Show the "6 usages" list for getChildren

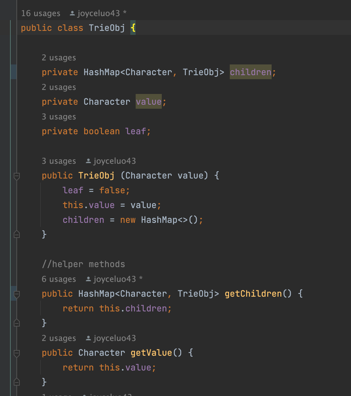tap(59, 279)
